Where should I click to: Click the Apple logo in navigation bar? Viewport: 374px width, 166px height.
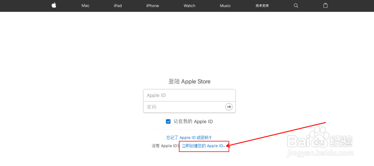pos(54,6)
